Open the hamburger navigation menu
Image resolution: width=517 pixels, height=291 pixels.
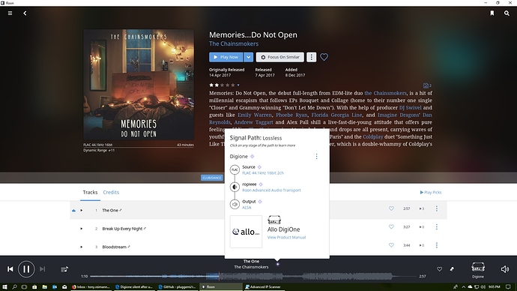pos(10,13)
